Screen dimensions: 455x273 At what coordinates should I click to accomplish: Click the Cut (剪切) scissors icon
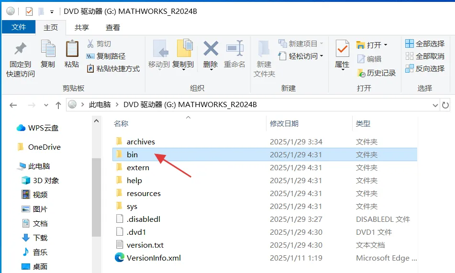coord(90,44)
